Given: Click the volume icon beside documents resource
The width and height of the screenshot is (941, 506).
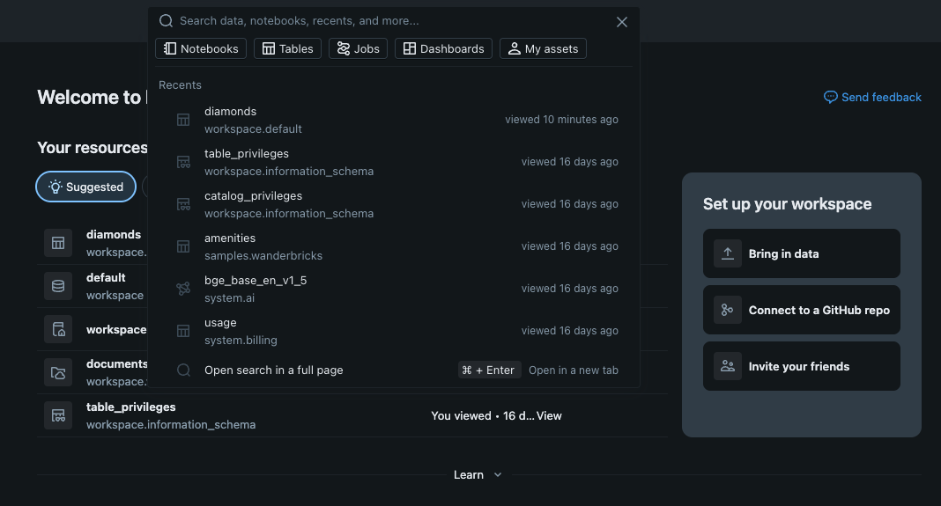Looking at the screenshot, I should point(58,372).
